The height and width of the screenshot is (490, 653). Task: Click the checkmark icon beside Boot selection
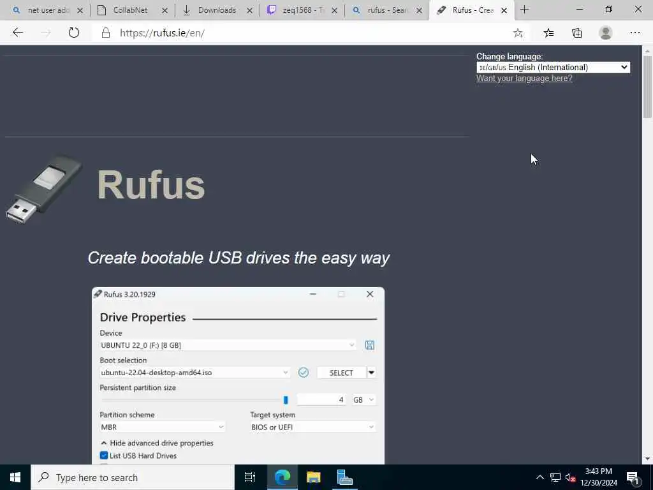point(303,373)
